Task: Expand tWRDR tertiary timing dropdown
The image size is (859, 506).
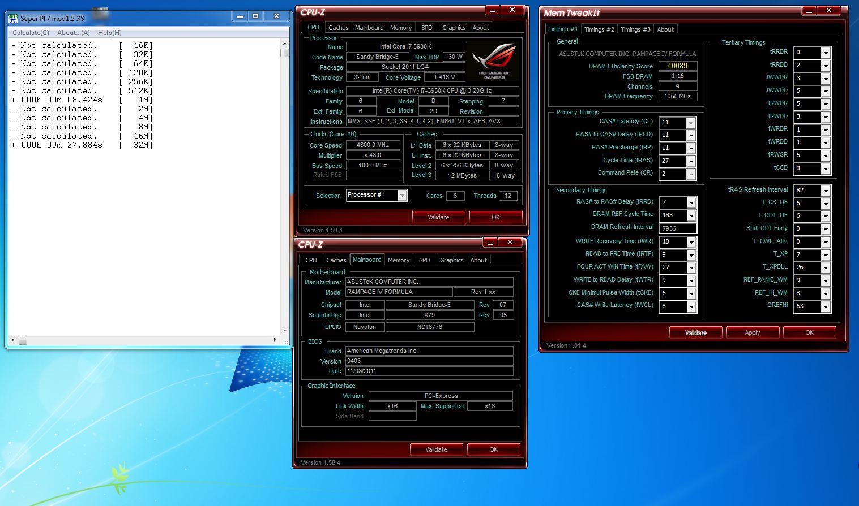Action: pyautogui.click(x=826, y=131)
